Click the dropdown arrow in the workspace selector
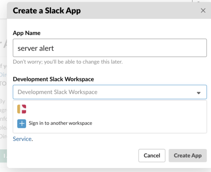 click(199, 93)
